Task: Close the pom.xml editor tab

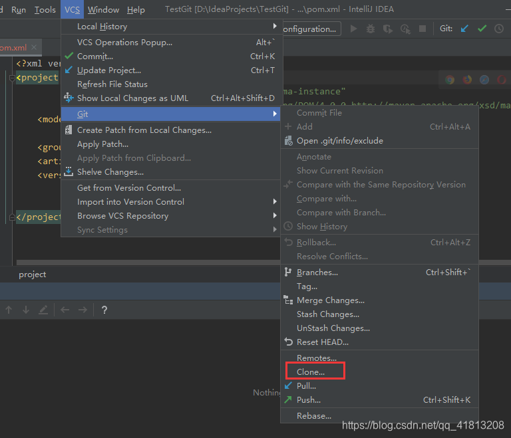Action: (34, 48)
